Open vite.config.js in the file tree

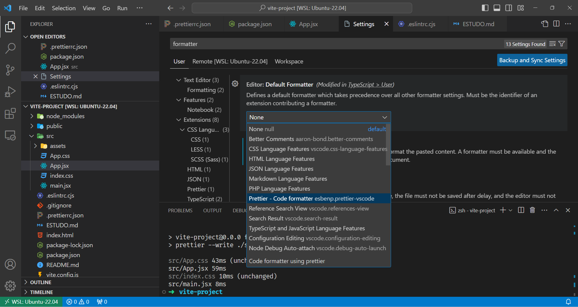point(62,274)
